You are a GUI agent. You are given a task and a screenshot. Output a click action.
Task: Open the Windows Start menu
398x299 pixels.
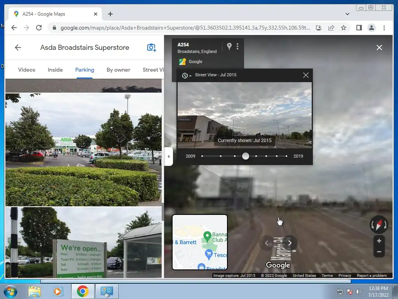coord(10,291)
